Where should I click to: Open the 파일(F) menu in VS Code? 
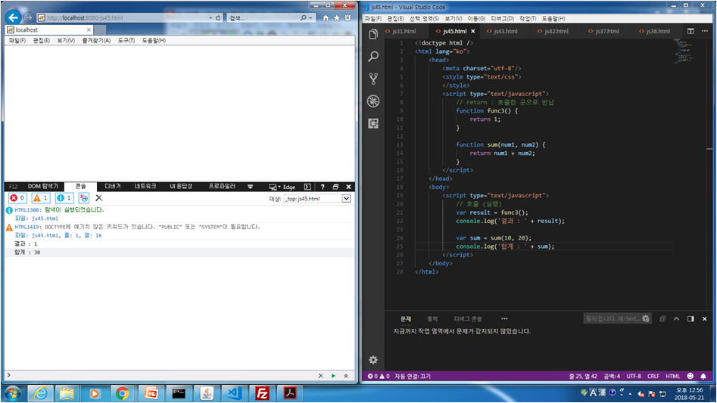point(373,18)
